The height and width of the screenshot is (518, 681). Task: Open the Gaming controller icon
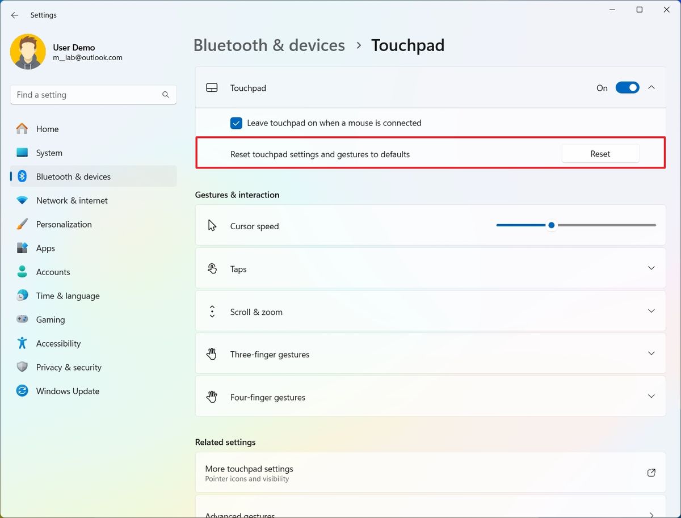[x=22, y=319]
